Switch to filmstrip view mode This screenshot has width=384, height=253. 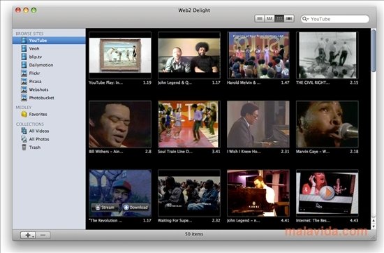click(269, 19)
